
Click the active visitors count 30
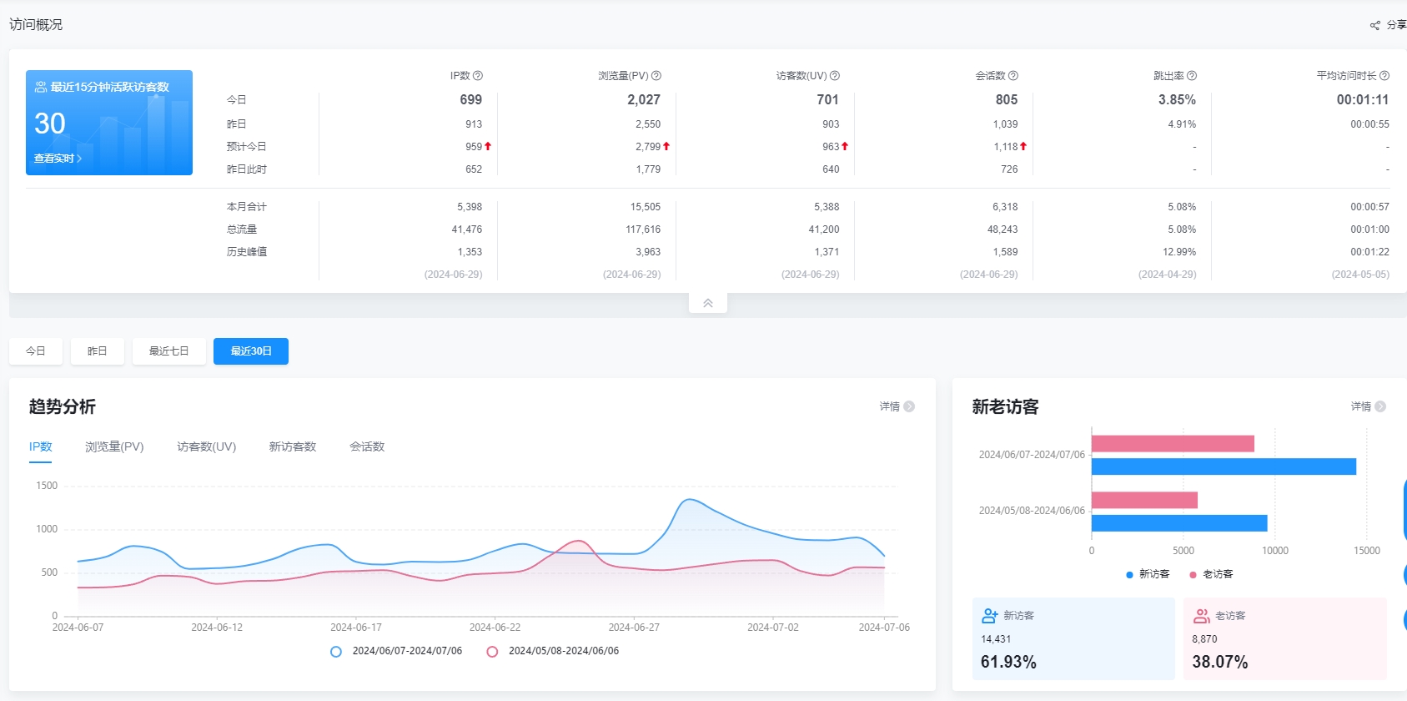(50, 124)
